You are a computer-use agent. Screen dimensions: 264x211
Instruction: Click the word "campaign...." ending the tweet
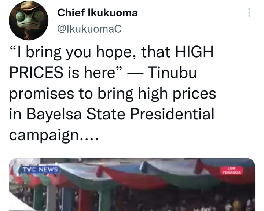54,135
